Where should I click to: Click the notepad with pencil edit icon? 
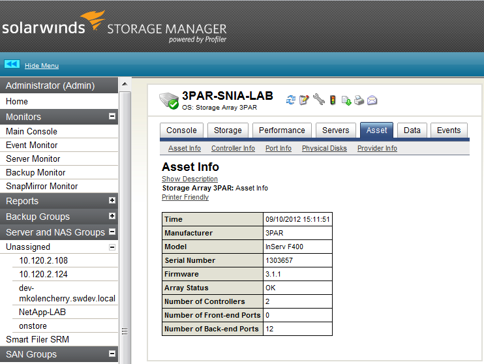[304, 100]
